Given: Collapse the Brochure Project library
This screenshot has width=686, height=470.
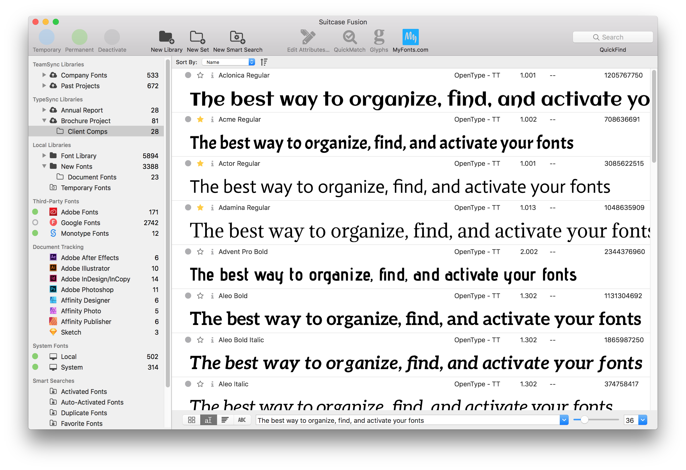Looking at the screenshot, I should (x=44, y=120).
